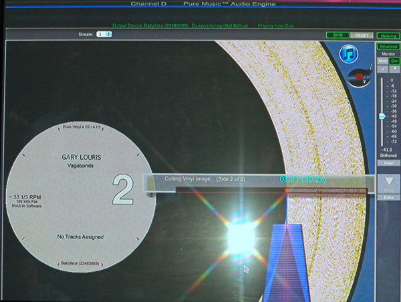Image resolution: width=401 pixels, height=302 pixels.
Task: Toggle the Invert polarity button
Action: (389, 163)
